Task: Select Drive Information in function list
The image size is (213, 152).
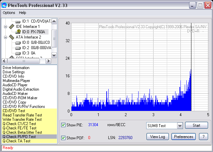Action: (x=16, y=68)
